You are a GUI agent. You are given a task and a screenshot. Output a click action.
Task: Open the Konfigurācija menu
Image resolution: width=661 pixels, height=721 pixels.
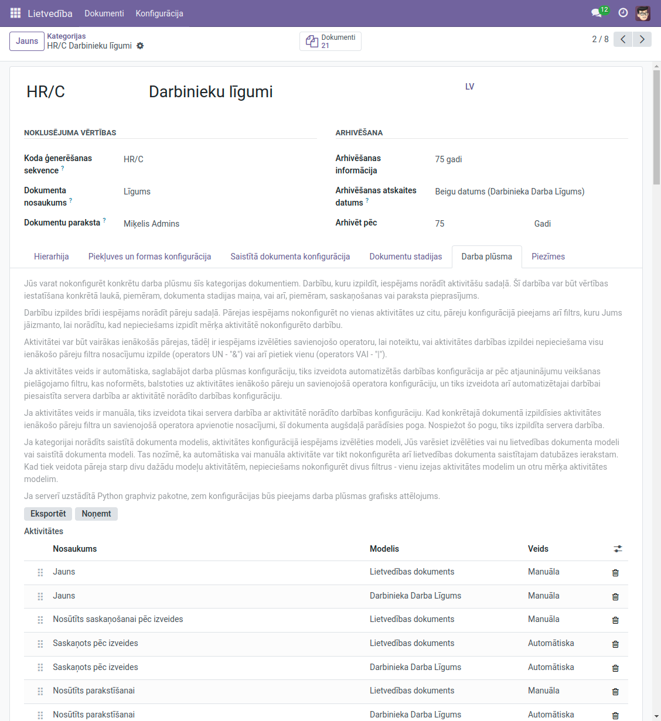coord(159,13)
